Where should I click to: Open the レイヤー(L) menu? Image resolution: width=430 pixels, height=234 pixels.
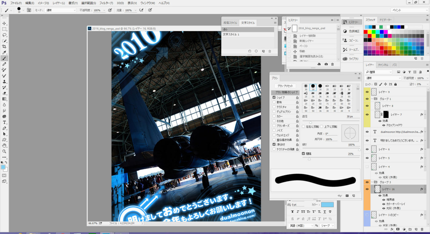59,3
